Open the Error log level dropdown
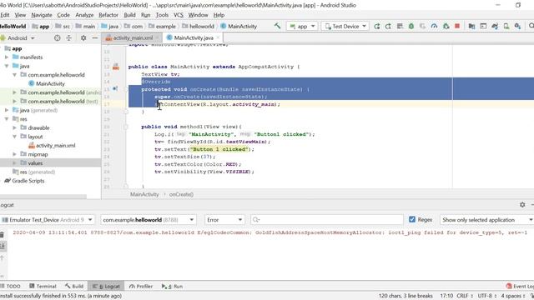 [224, 220]
